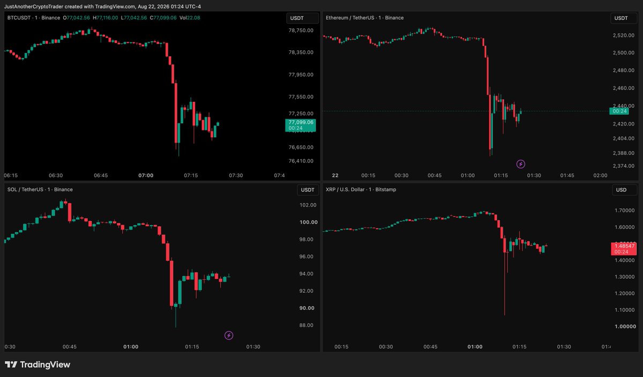Click 2,374.00 on Ethereum price axis

[x=624, y=166]
